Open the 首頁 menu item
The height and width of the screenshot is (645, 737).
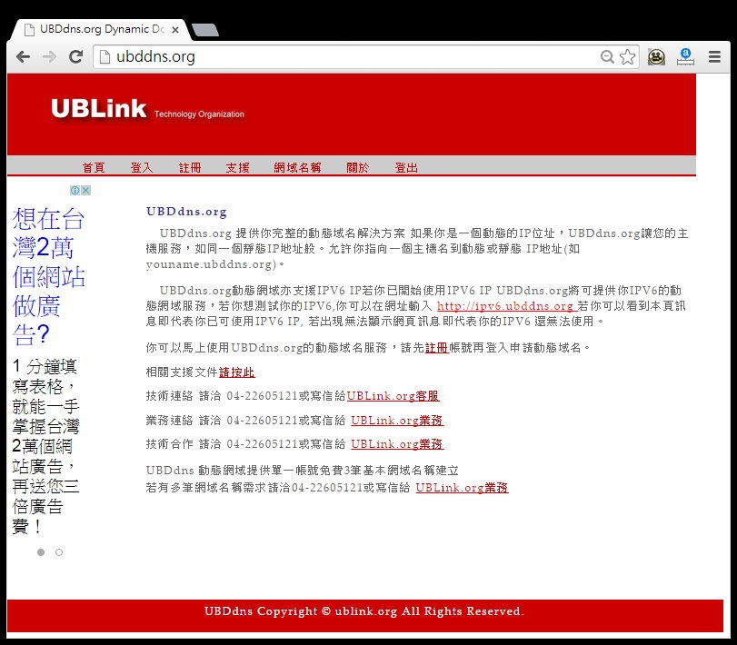94,167
